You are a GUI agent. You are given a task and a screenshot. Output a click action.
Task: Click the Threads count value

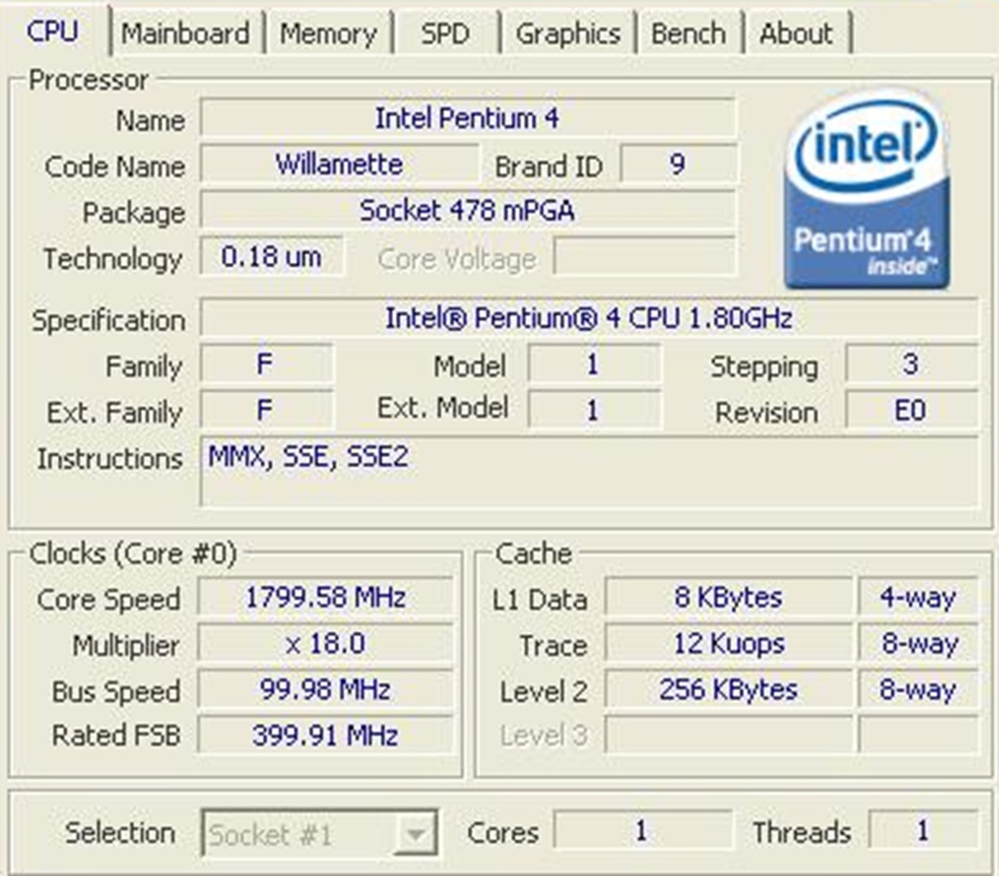(923, 831)
